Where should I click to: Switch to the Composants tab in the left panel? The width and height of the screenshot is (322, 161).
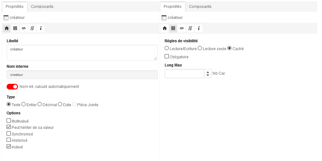(42, 7)
